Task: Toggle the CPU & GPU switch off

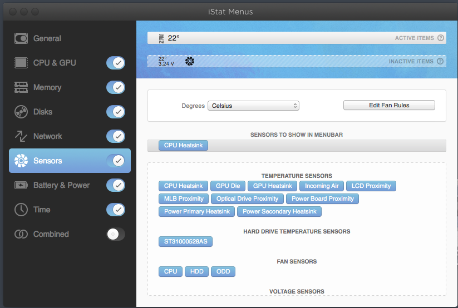Action: [x=116, y=63]
